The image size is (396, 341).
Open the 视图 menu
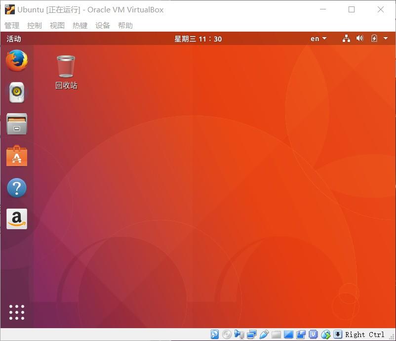tap(57, 25)
